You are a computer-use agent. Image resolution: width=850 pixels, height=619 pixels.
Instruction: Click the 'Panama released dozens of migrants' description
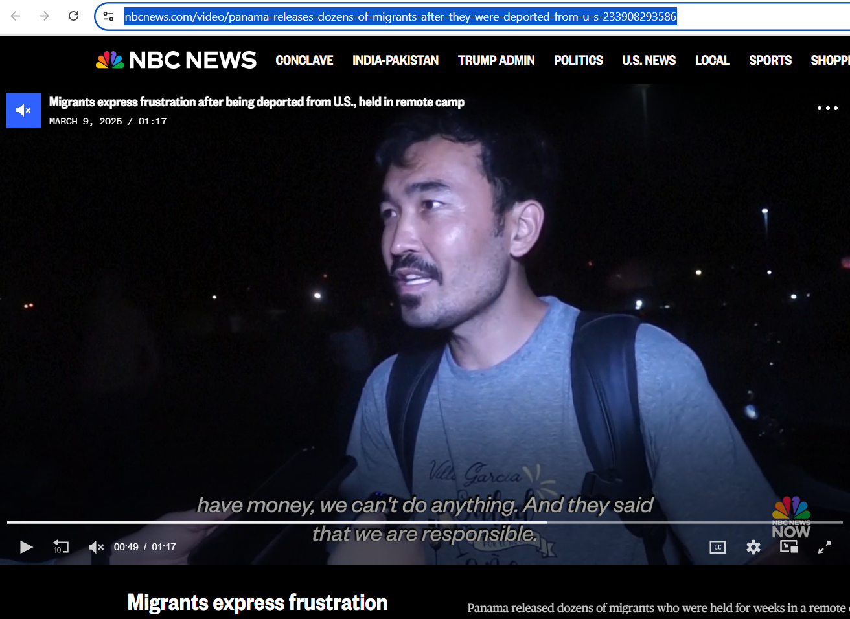coord(658,607)
